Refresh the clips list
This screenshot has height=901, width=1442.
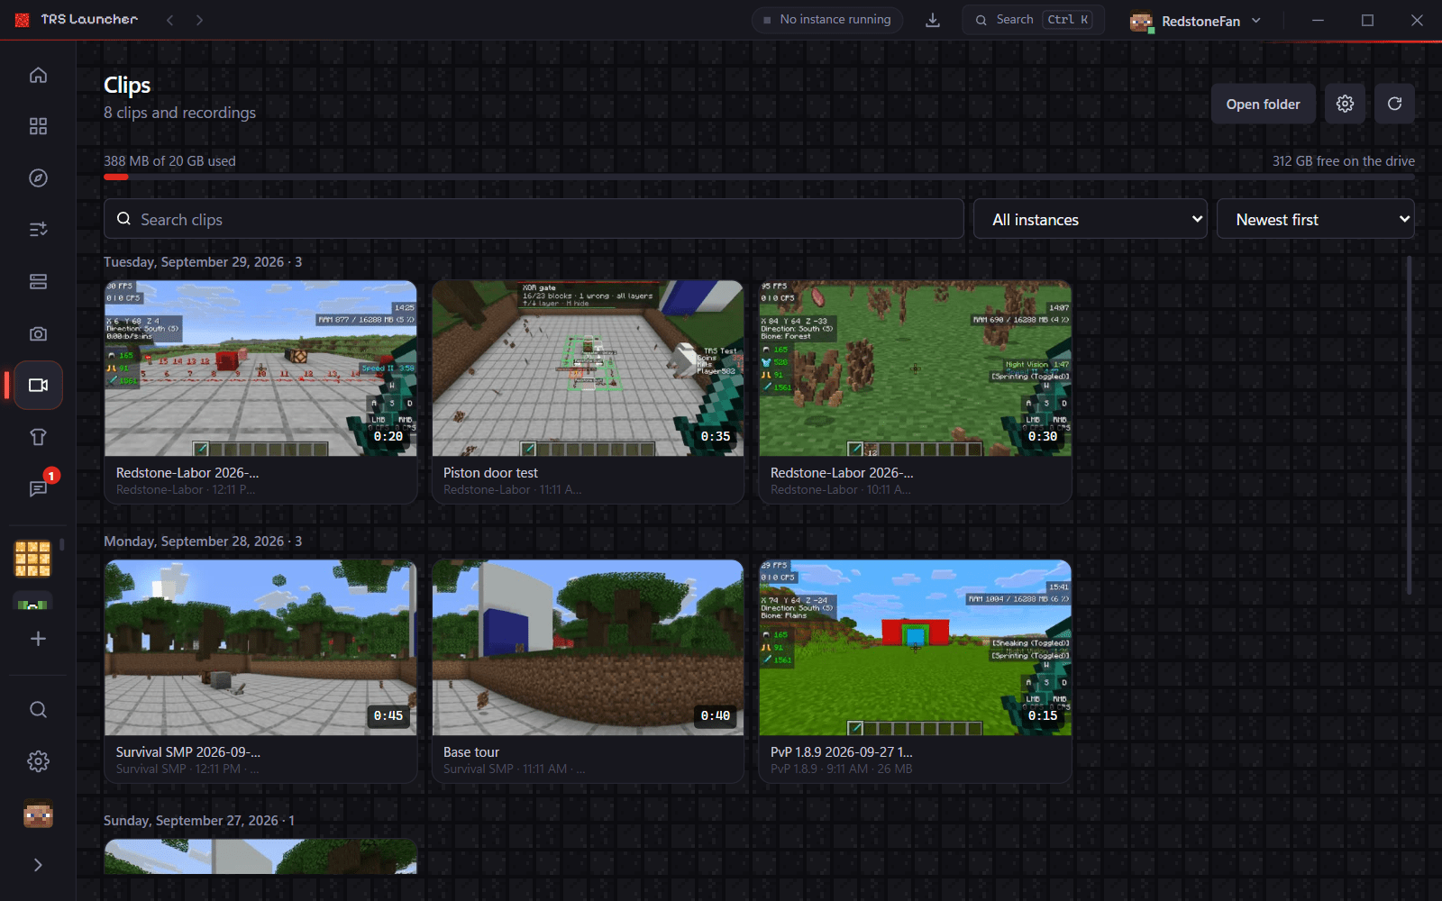click(x=1394, y=104)
